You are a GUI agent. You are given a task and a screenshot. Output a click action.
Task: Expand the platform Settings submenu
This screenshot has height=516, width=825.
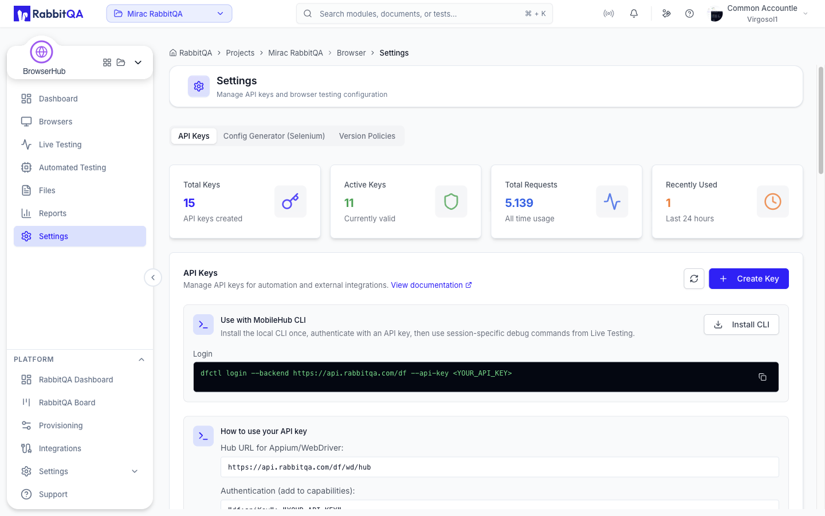[135, 471]
